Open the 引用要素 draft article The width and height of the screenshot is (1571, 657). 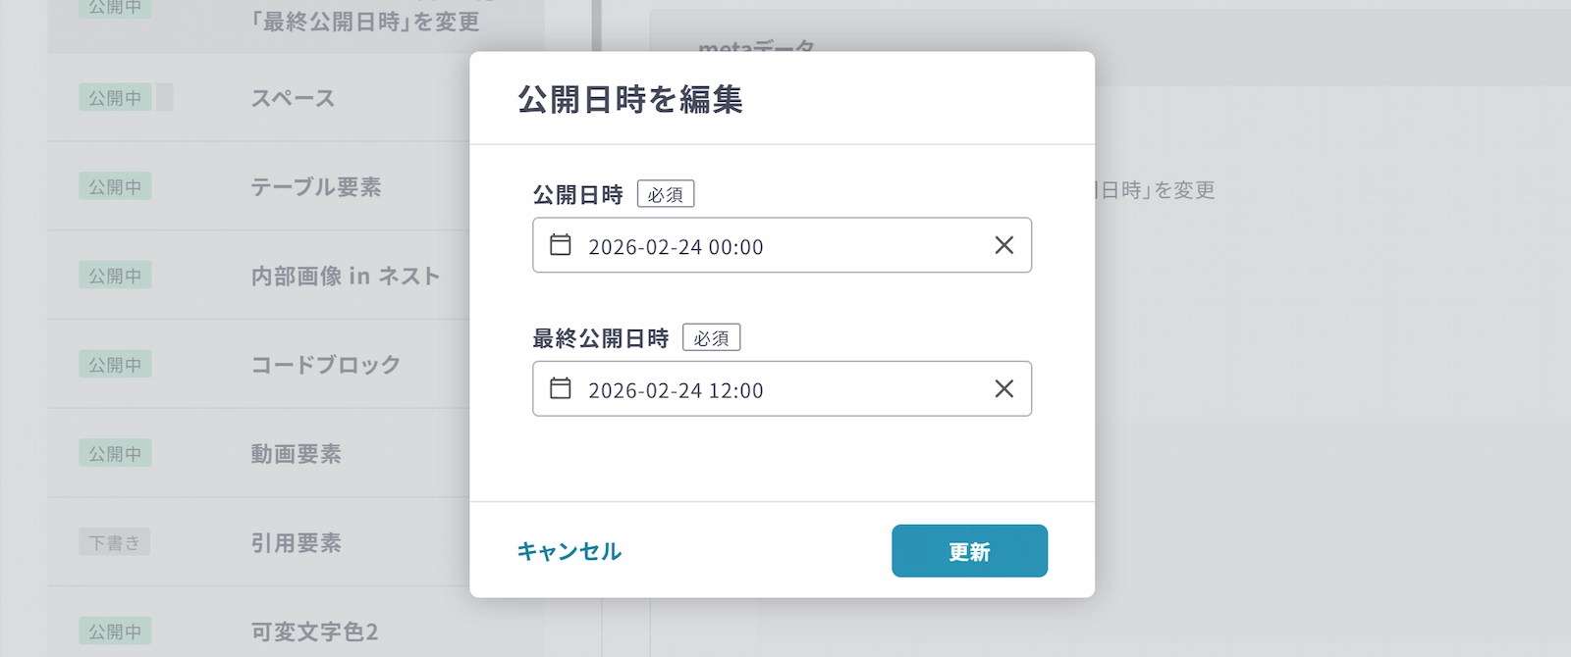tap(297, 542)
